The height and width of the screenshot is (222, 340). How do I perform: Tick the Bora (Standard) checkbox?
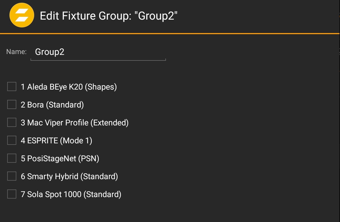click(x=12, y=105)
